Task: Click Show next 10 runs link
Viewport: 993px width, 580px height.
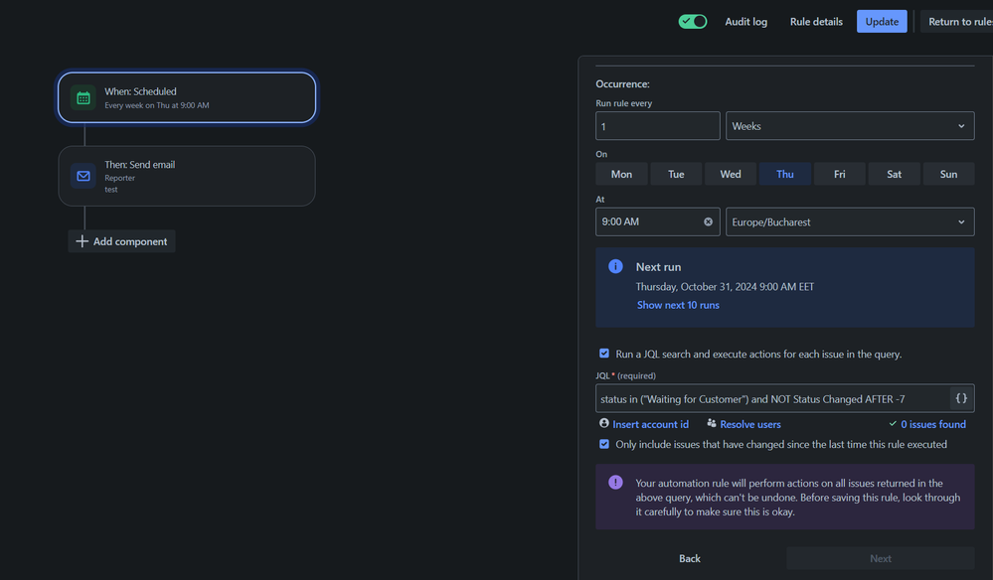Action: pyautogui.click(x=678, y=305)
